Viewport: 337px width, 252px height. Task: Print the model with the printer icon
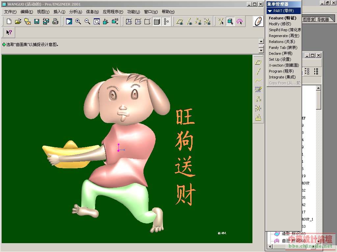[55, 21]
